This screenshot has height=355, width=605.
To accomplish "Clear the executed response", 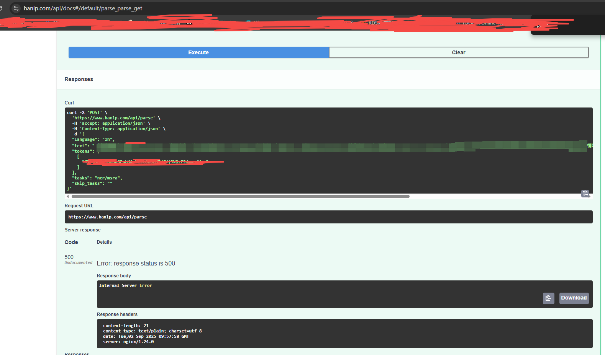I will tap(459, 52).
